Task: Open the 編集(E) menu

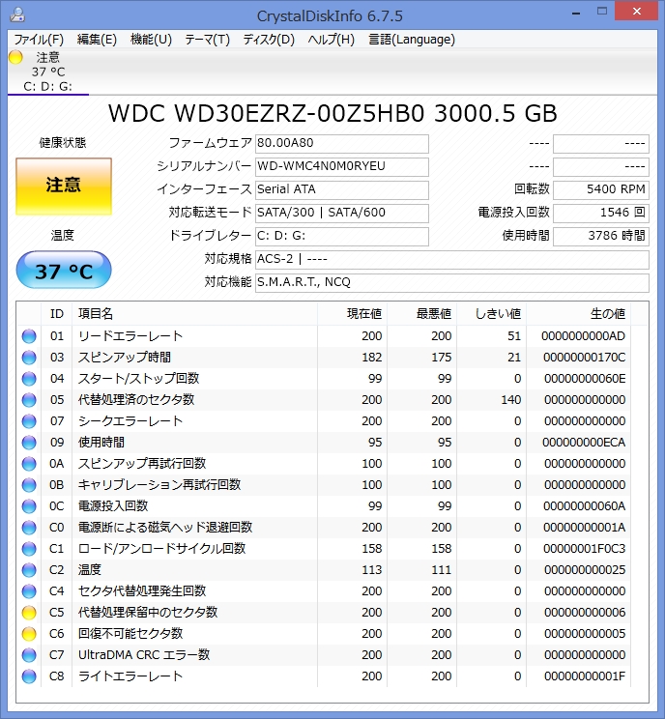Action: pos(97,40)
